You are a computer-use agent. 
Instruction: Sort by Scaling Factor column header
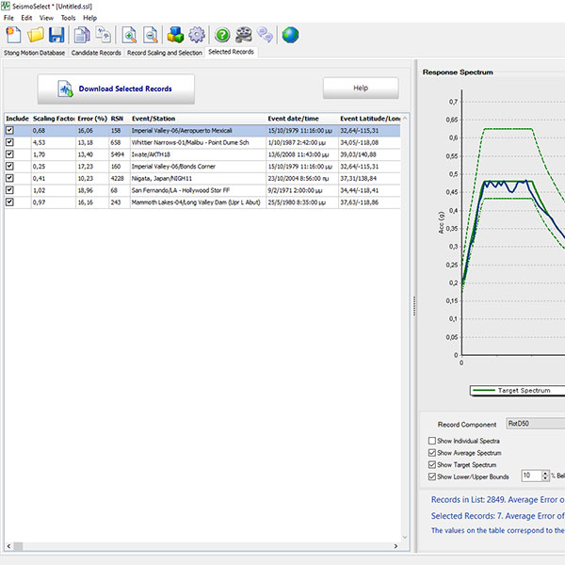[x=54, y=119]
